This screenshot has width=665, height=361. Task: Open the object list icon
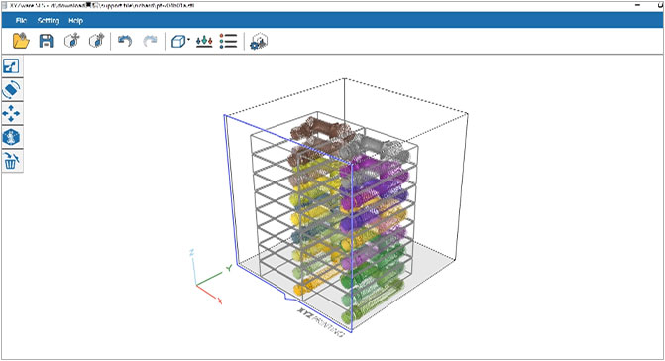tap(228, 41)
